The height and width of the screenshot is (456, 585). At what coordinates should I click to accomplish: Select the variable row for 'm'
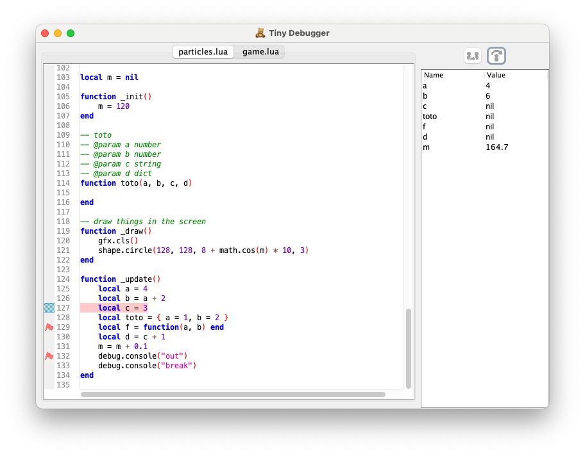click(x=426, y=147)
